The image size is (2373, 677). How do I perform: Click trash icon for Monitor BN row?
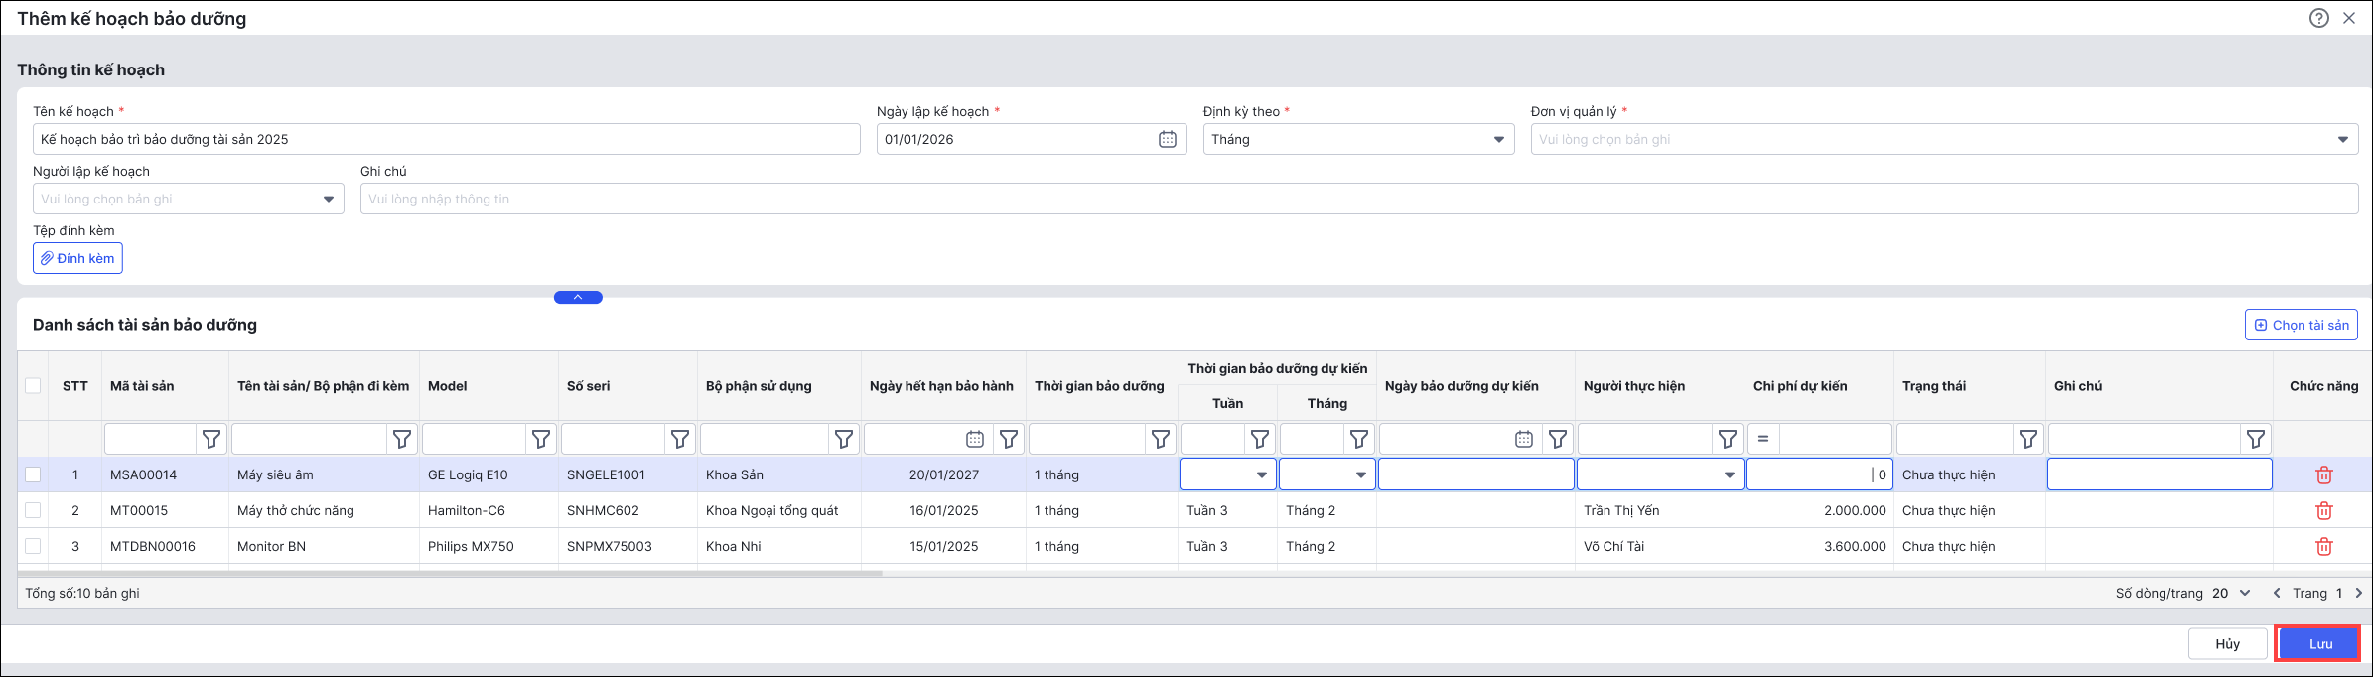[2323, 547]
